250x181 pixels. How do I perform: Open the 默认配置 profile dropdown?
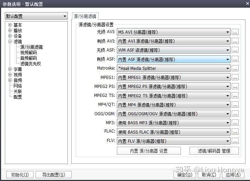point(36,16)
